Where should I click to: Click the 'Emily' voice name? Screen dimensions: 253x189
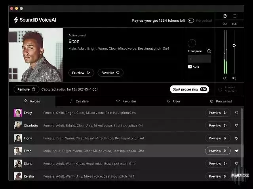point(28,113)
